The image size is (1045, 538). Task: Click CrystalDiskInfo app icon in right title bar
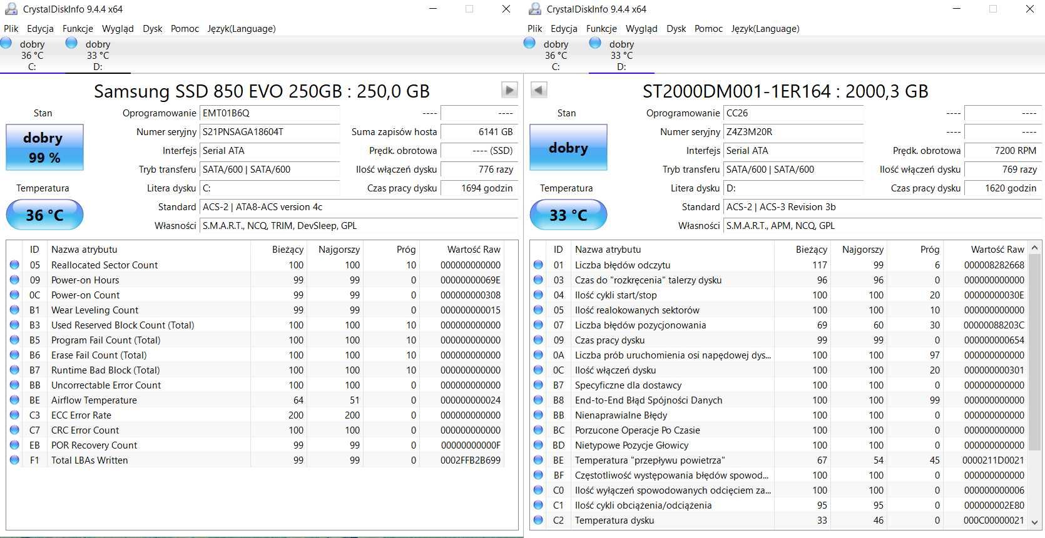coord(534,9)
